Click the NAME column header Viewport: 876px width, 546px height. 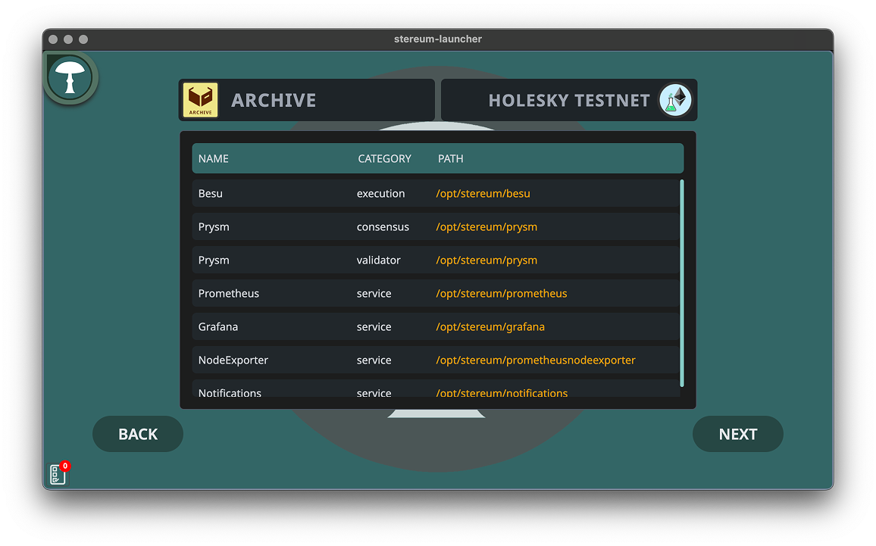coord(214,158)
